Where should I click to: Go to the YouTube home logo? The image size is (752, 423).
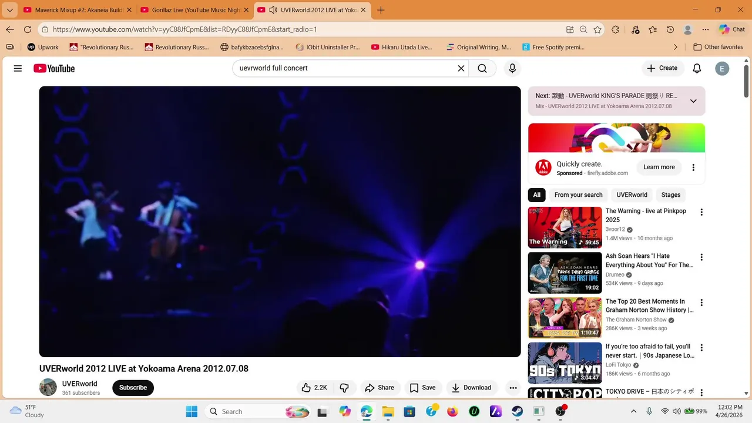click(x=54, y=68)
